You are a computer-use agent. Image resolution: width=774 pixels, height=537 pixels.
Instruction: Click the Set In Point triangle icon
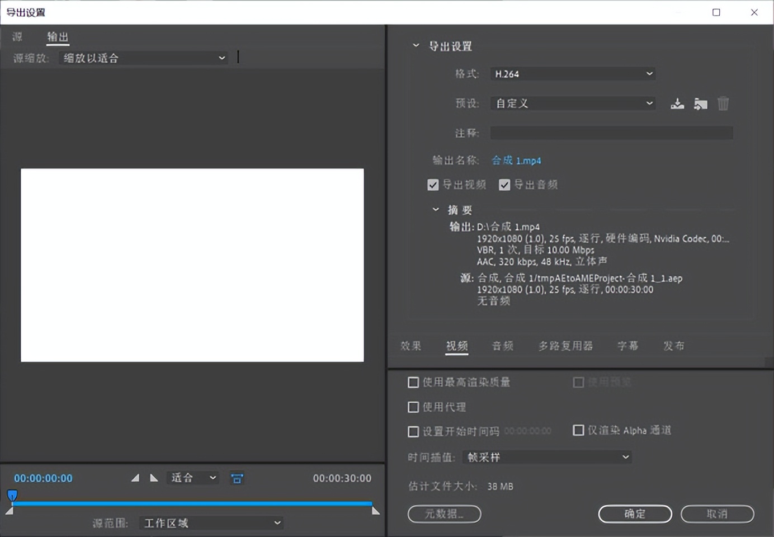click(x=135, y=478)
